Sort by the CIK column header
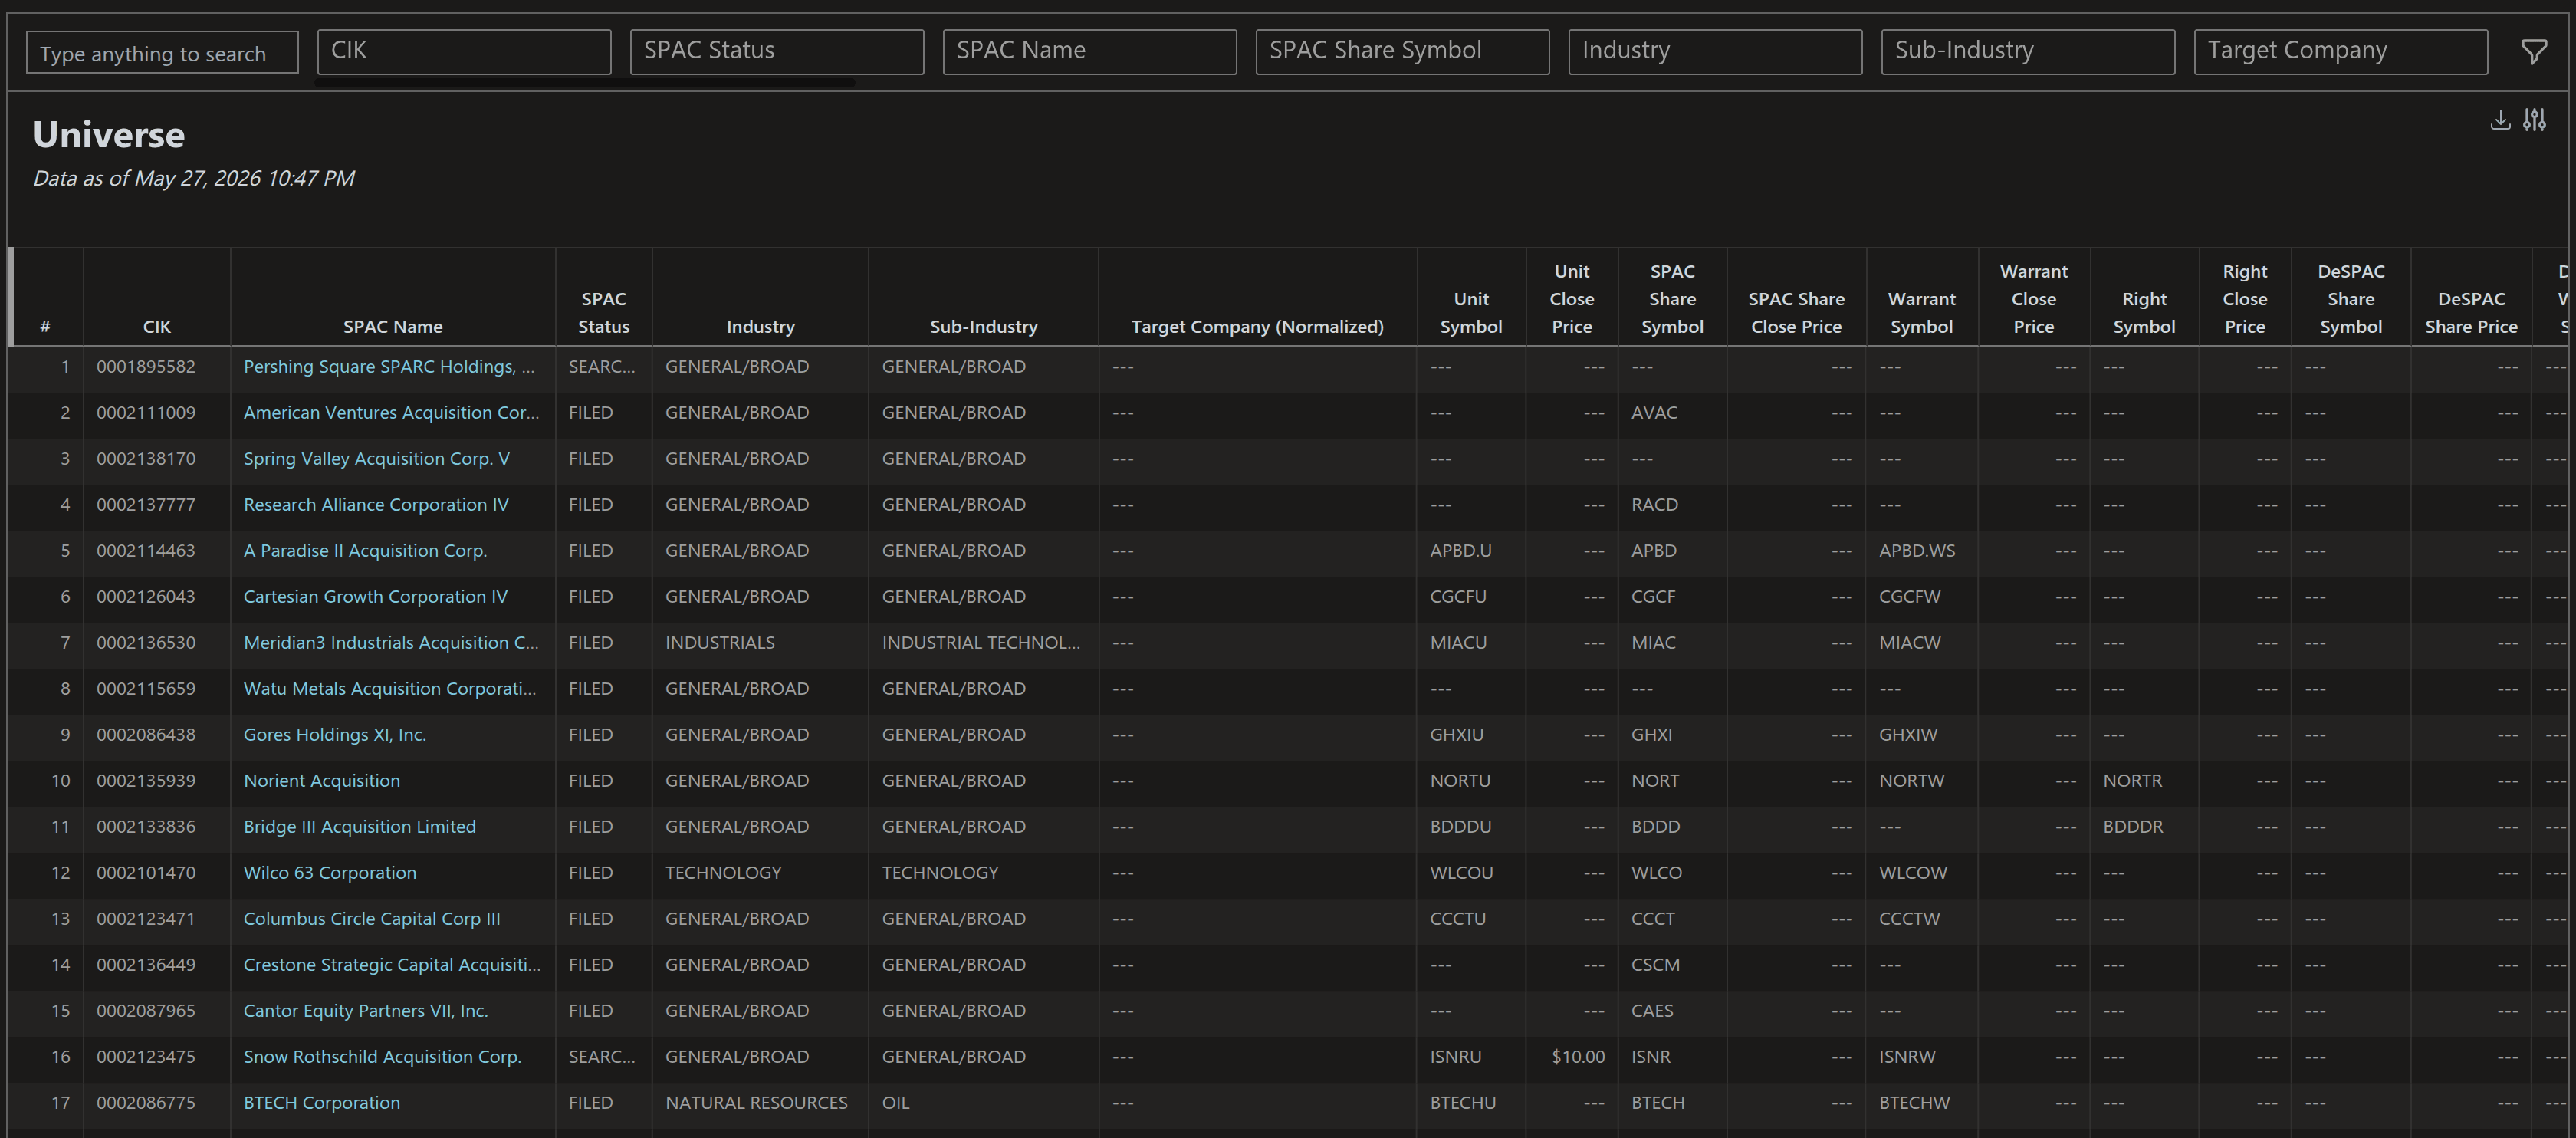The width and height of the screenshot is (2576, 1138). (157, 326)
